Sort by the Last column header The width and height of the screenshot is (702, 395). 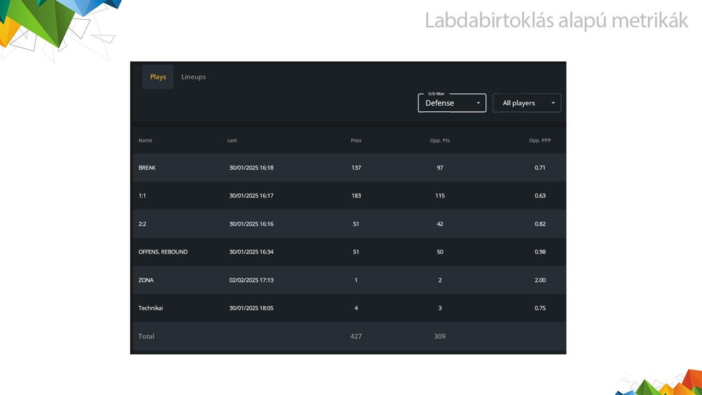tap(232, 140)
